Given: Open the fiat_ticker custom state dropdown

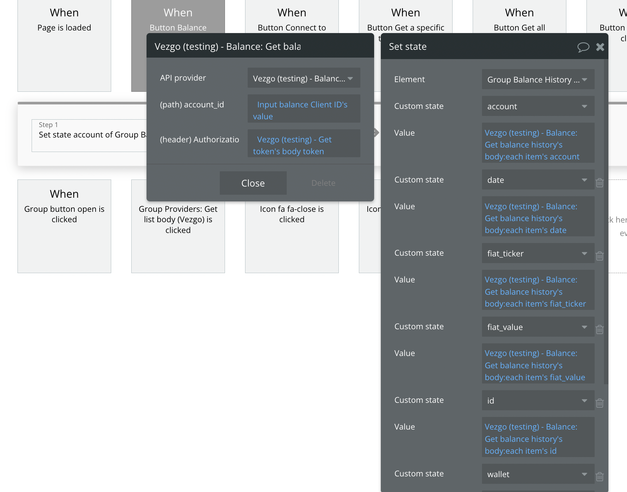Looking at the screenshot, I should pos(538,253).
